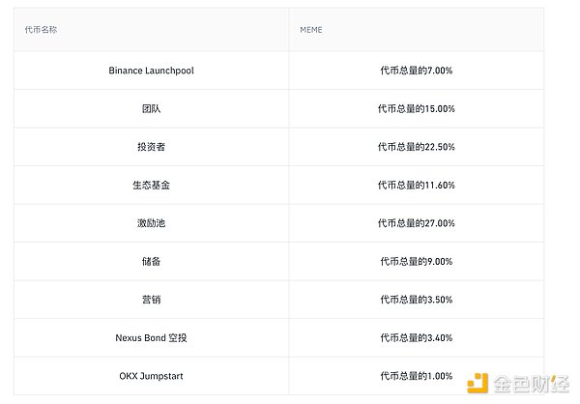Click the Binance Launchpool row label
580x404 pixels.
click(x=151, y=71)
